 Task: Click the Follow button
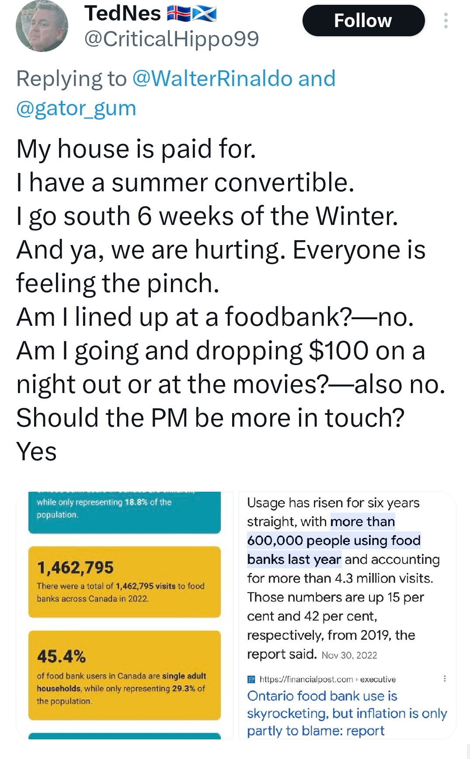tap(363, 21)
